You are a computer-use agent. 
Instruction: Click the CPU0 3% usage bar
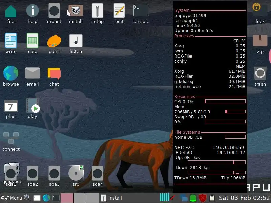(225, 101)
